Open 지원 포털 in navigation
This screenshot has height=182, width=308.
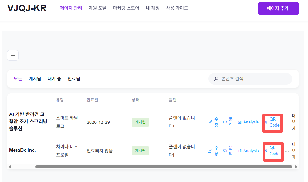click(x=97, y=8)
